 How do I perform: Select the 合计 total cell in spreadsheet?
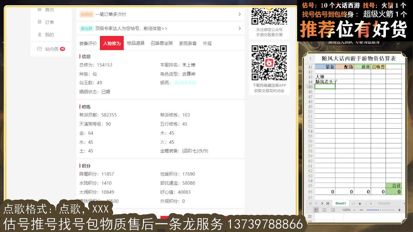tap(396, 186)
